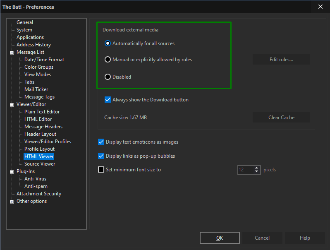Expand the Other options tree node
The height and width of the screenshot is (250, 330).
point(12,202)
